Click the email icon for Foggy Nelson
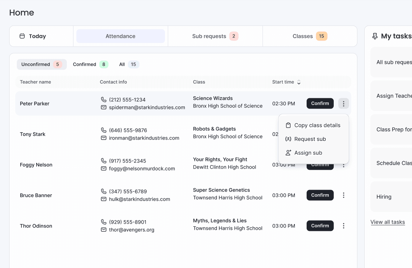Image resolution: width=412 pixels, height=268 pixels. tap(103, 168)
